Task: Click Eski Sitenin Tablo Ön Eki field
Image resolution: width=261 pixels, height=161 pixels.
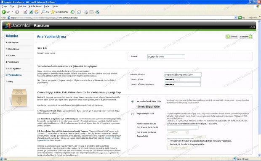Action: [x=183, y=127]
